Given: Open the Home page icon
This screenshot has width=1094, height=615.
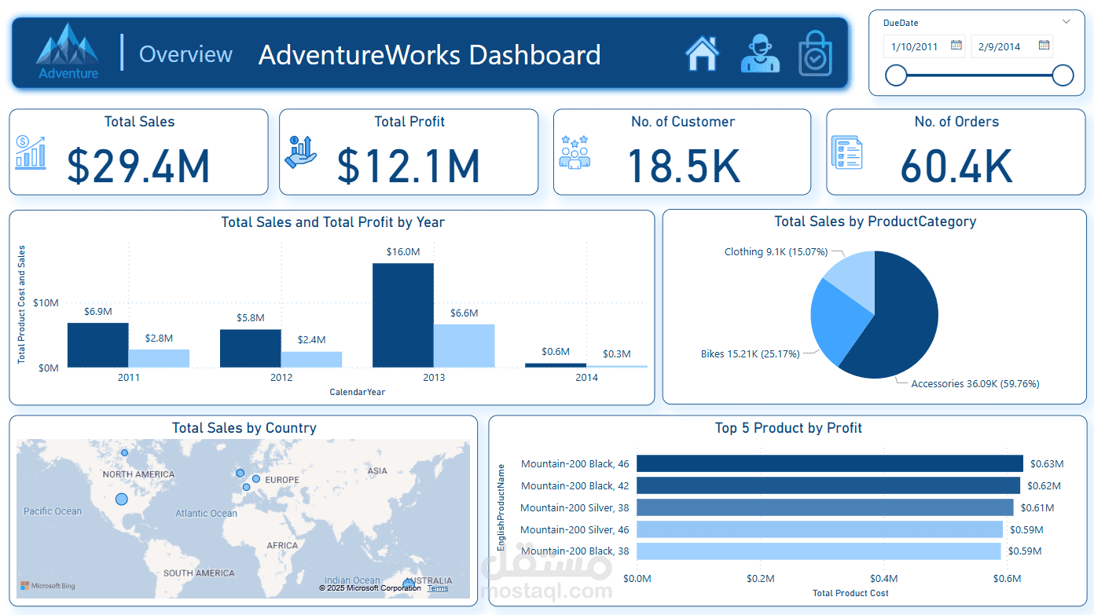Looking at the screenshot, I should click(x=703, y=54).
